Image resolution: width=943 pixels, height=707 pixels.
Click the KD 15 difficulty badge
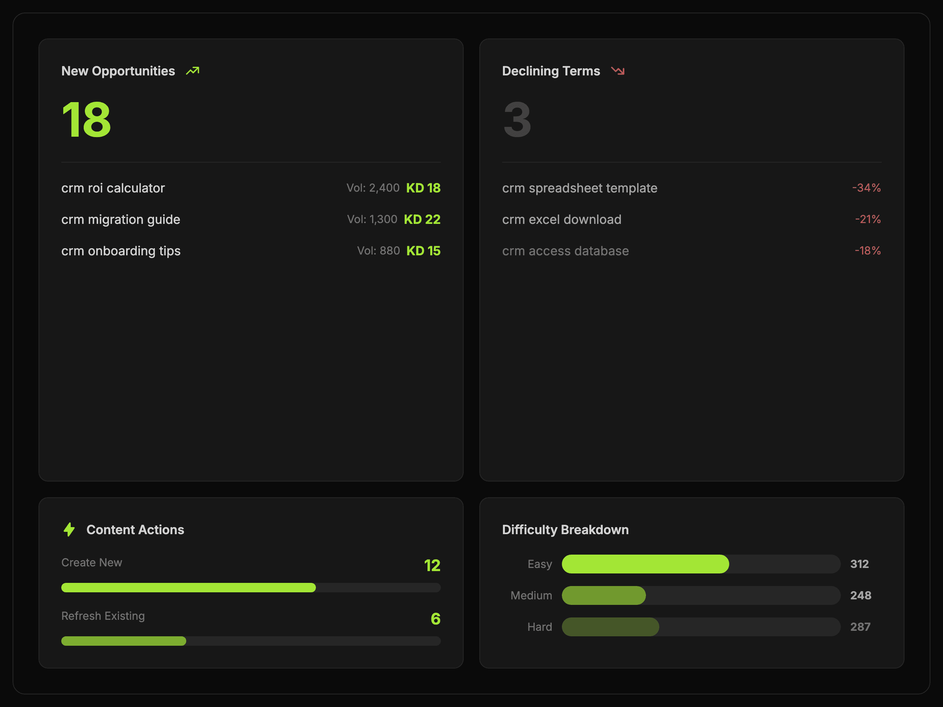coord(423,251)
